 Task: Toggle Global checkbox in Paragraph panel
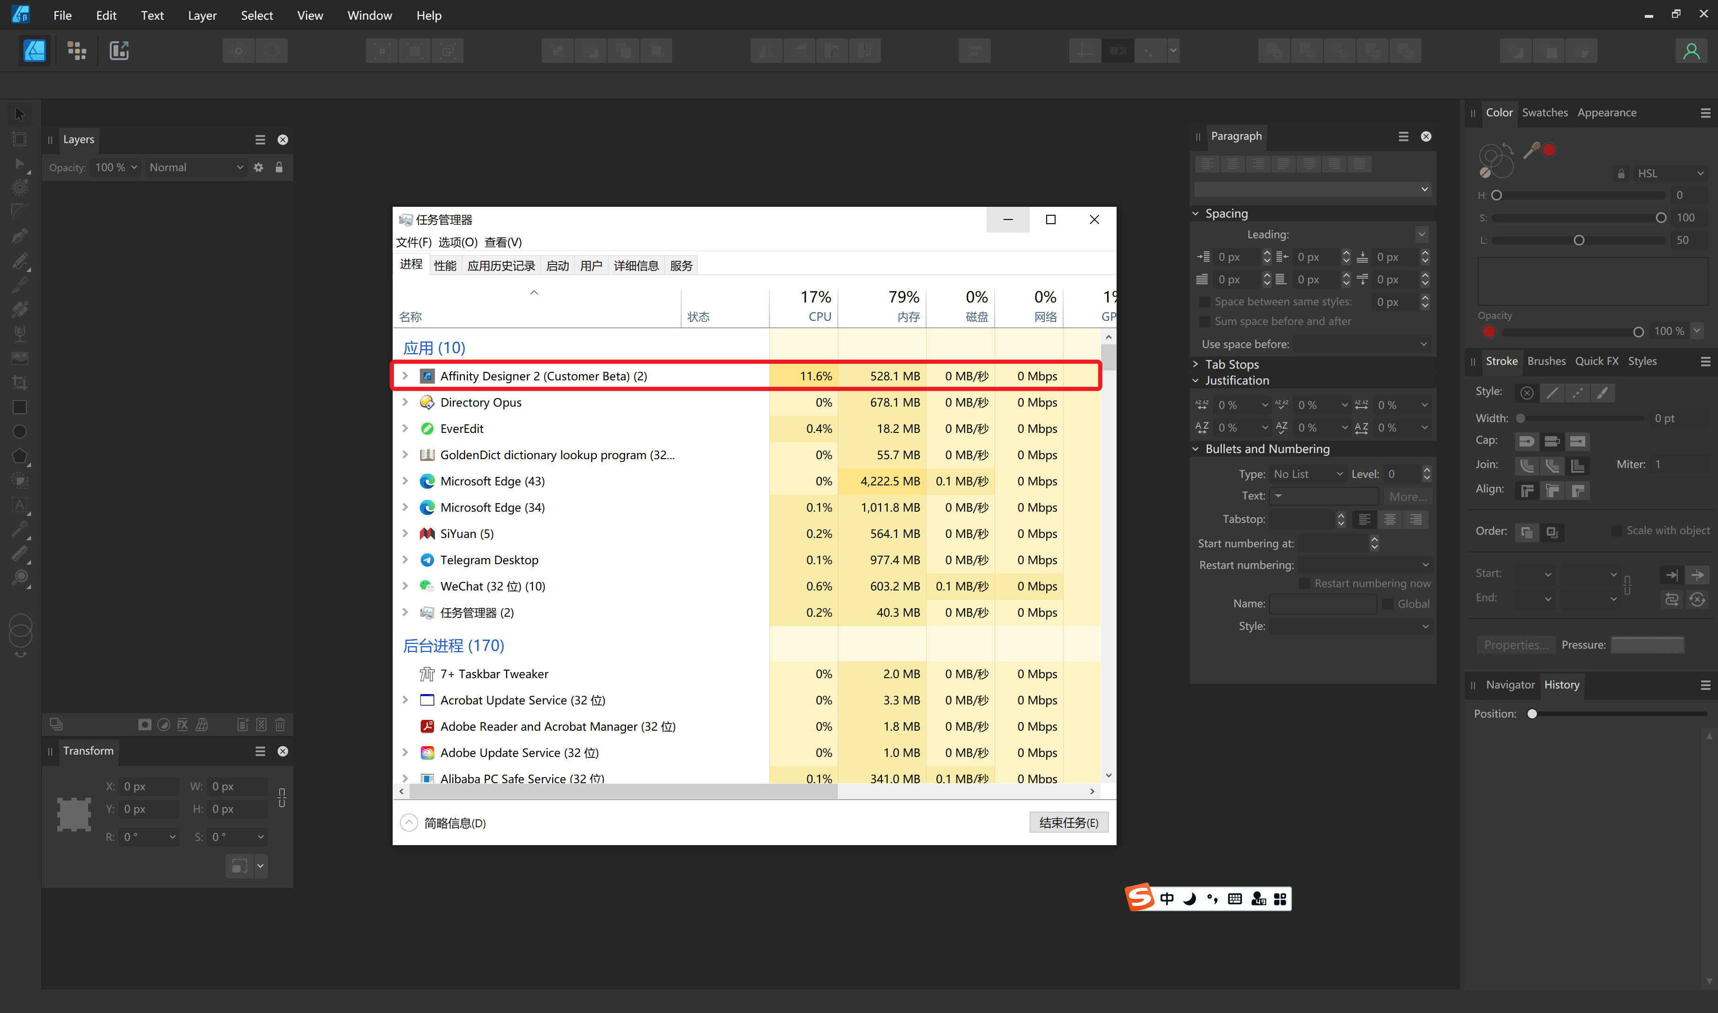[1388, 604]
